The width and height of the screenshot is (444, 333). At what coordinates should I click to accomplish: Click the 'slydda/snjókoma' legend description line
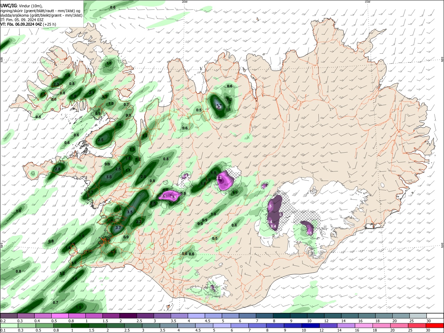[41, 15]
